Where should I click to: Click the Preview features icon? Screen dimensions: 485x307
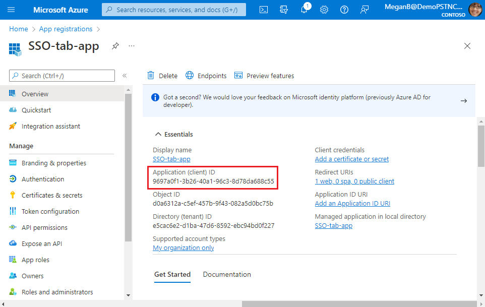pyautogui.click(x=238, y=76)
